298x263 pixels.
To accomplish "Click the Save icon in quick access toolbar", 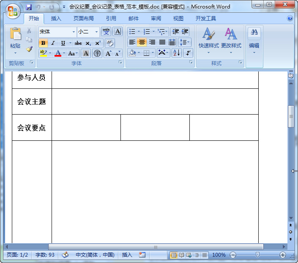I will coord(29,8).
